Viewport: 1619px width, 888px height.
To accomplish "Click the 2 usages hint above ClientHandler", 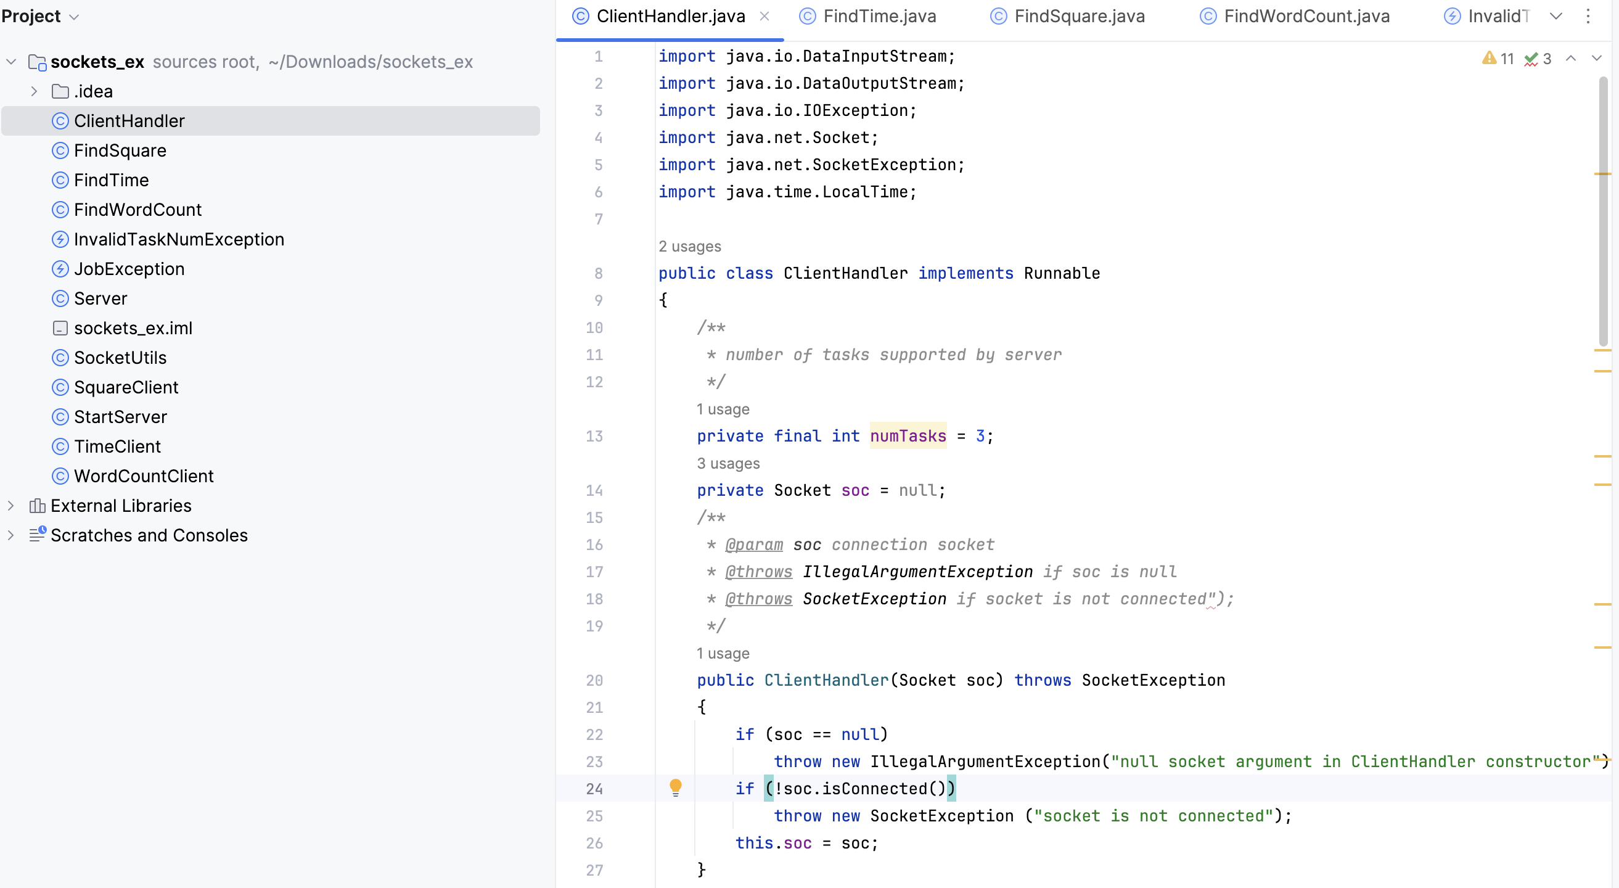I will tap(689, 245).
